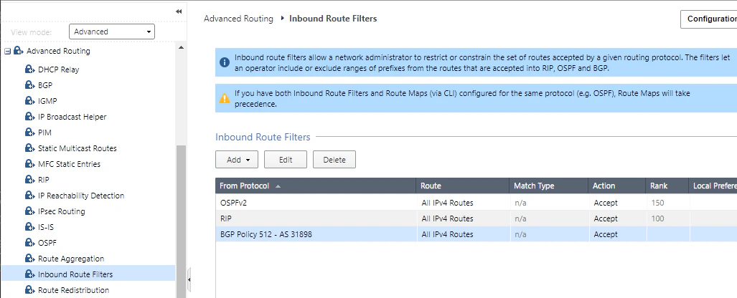Image resolution: width=737 pixels, height=298 pixels.
Task: Click the sidebar splitter collapse arrow
Action: [x=189, y=279]
